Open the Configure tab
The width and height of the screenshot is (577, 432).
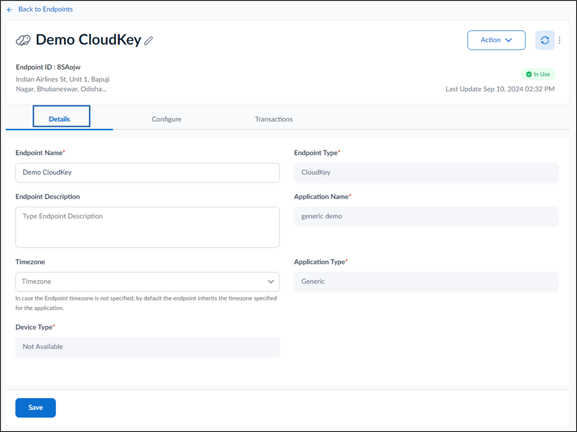pyautogui.click(x=166, y=119)
